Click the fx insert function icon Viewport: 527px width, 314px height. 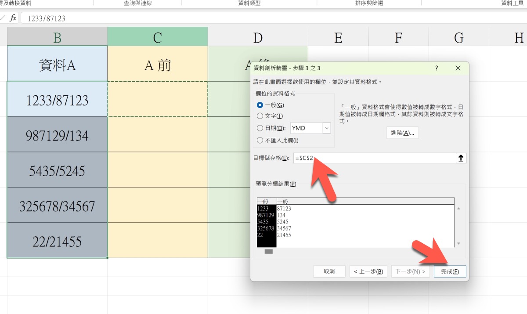pos(13,18)
